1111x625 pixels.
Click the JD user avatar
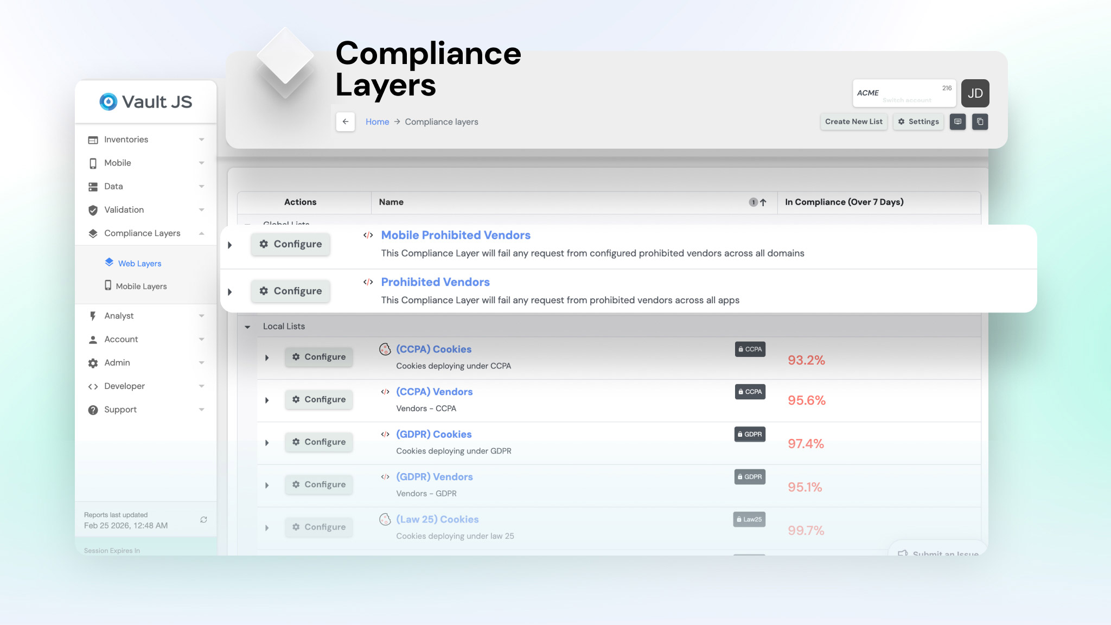(x=975, y=93)
